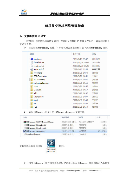129x183 pixels.
Task: Click the Freeware folder icon
Action: [31, 73]
